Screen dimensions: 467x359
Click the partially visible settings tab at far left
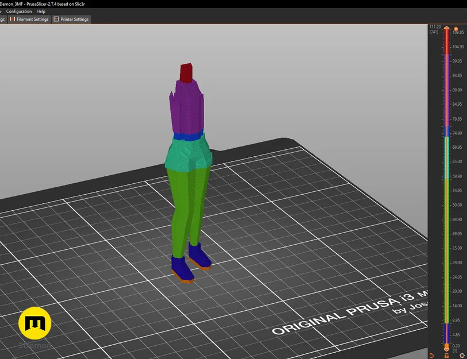point(2,19)
